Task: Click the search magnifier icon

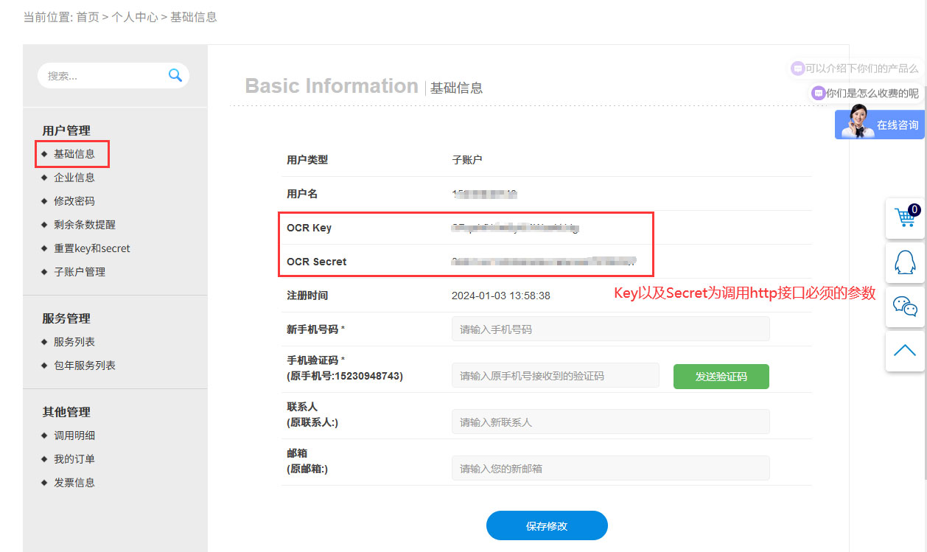Action: pos(175,75)
